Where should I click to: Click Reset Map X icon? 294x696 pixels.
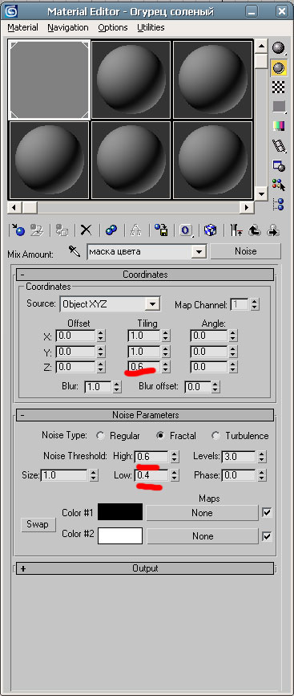(86, 230)
